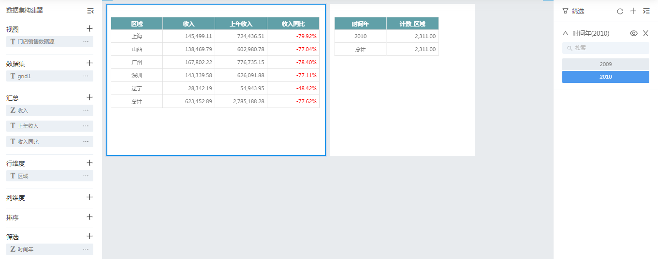
Task: Click refresh icon in 筛选 panel
Action: (620, 11)
